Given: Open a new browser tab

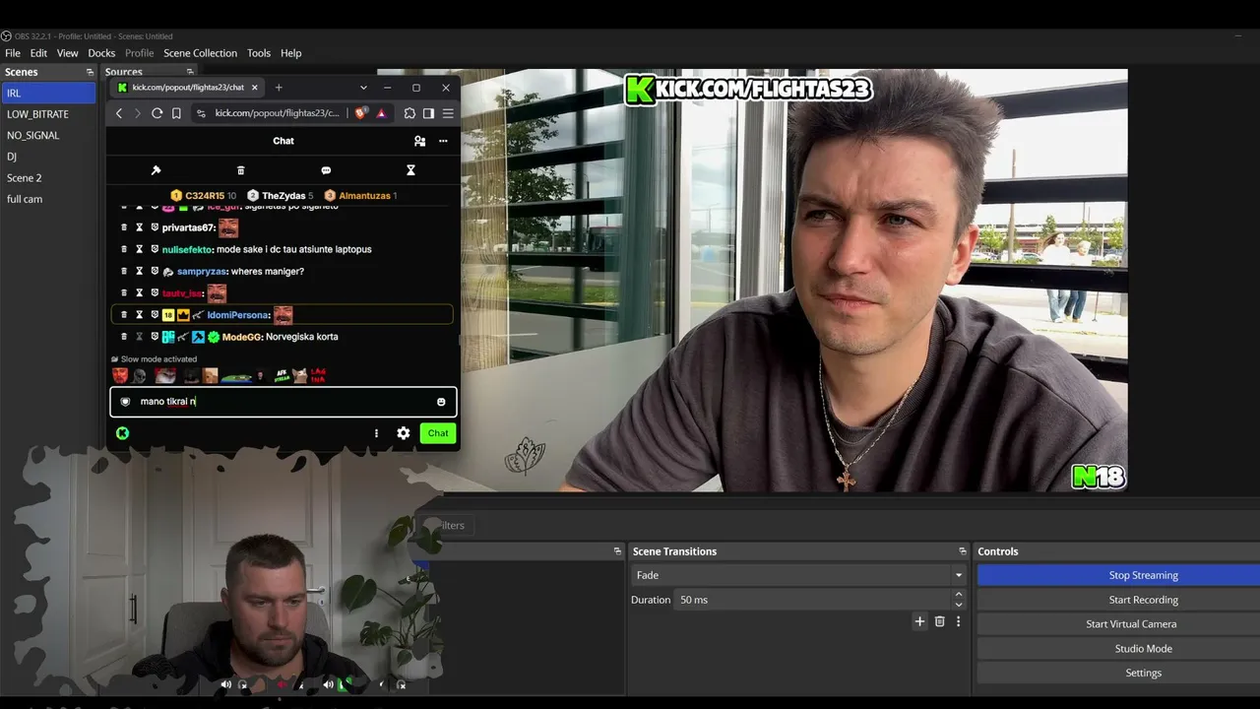Looking at the screenshot, I should click(x=279, y=88).
